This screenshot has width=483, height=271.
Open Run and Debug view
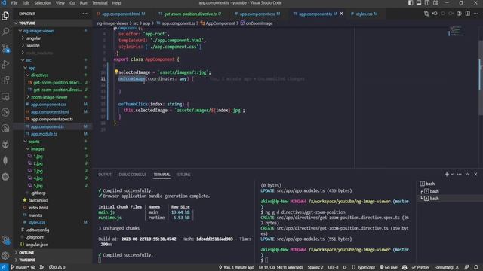(x=5, y=64)
